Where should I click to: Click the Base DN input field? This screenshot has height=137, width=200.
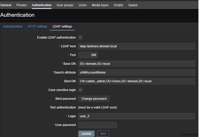pyautogui.click(x=137, y=64)
